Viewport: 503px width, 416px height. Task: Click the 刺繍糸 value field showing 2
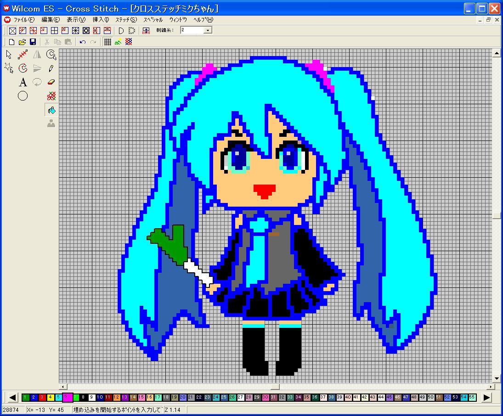pos(192,30)
